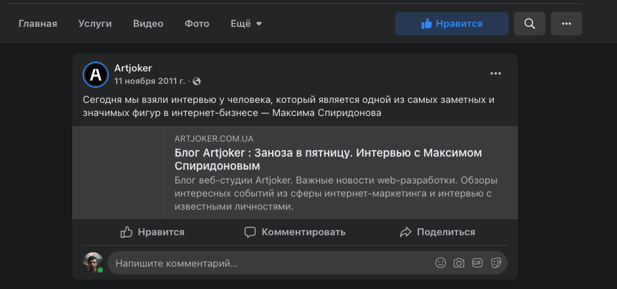
Task: Click the blank link preview thumbnail
Action: (117, 172)
